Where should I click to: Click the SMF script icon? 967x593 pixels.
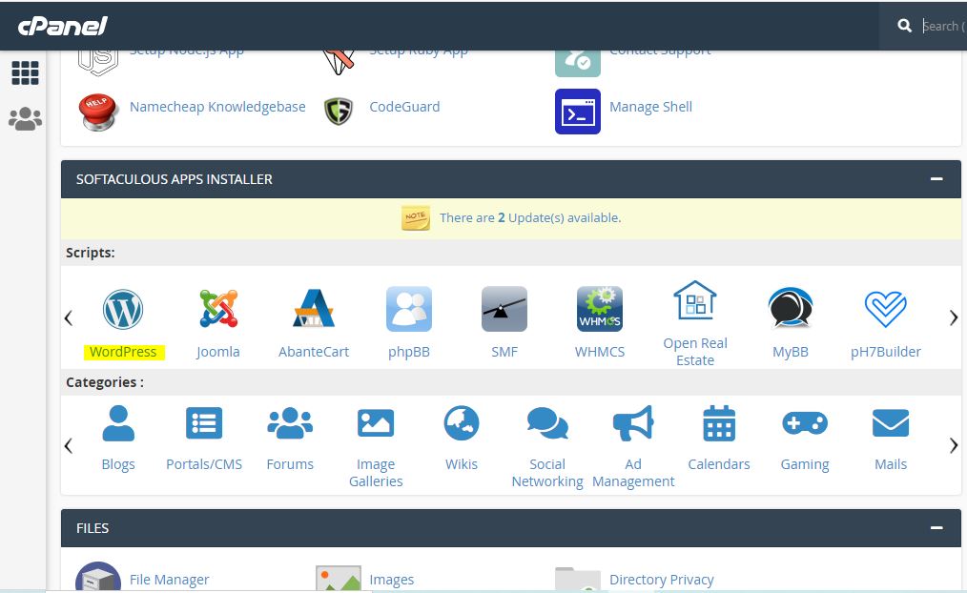click(x=504, y=309)
